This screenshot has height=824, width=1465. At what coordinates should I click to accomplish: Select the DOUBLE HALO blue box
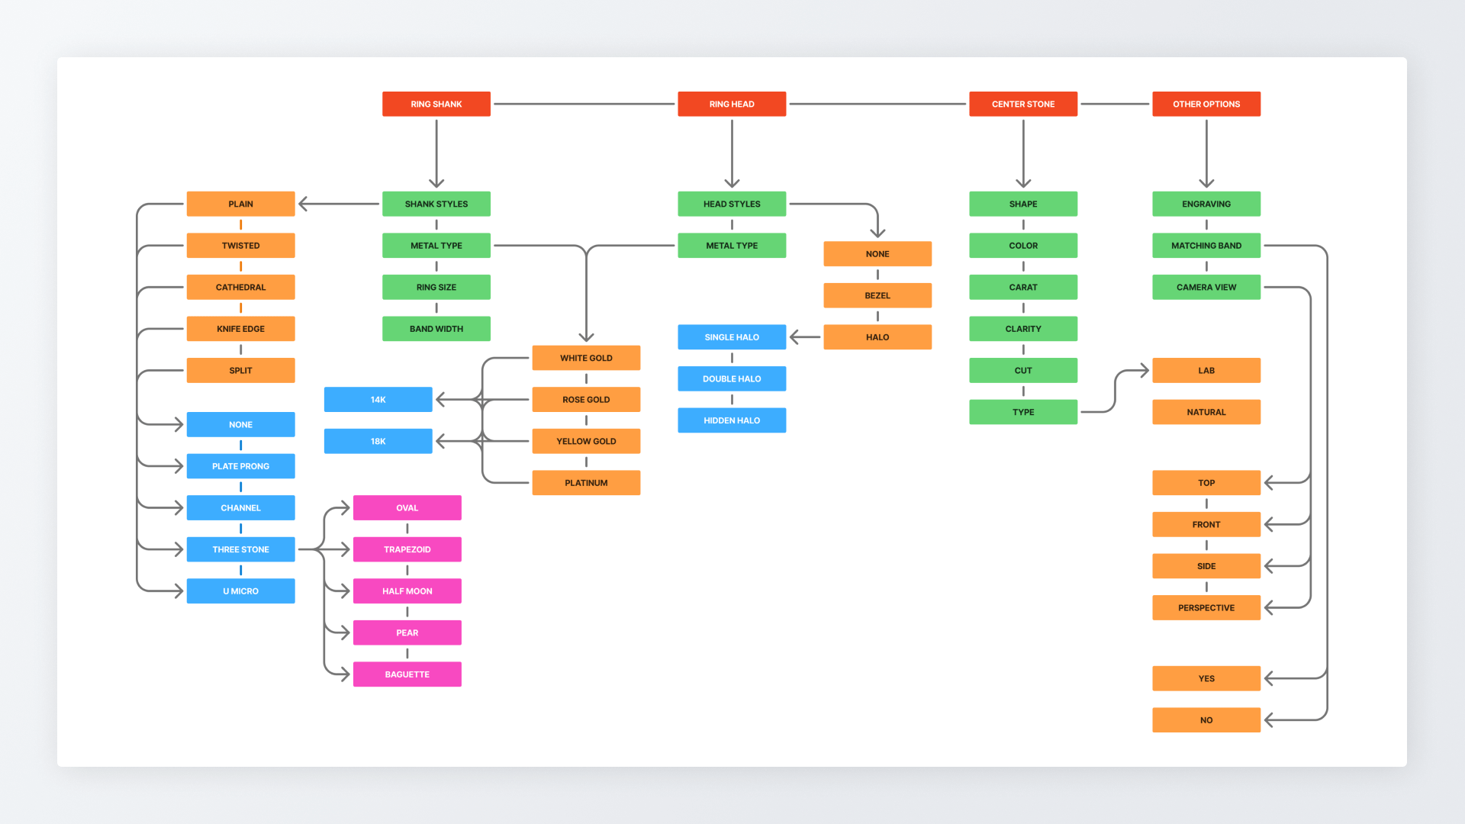click(731, 378)
